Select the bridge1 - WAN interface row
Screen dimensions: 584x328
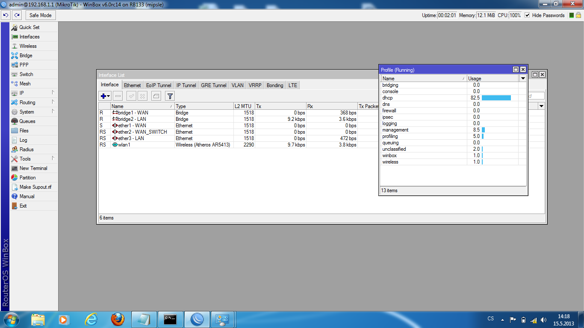pyautogui.click(x=239, y=113)
